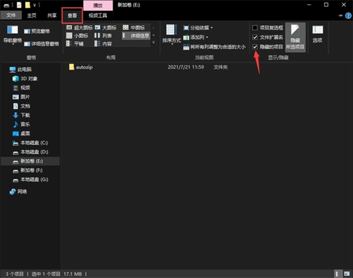Open the 添加列 add columns dropdown
Viewport: 353px width, 278px height.
click(196, 37)
